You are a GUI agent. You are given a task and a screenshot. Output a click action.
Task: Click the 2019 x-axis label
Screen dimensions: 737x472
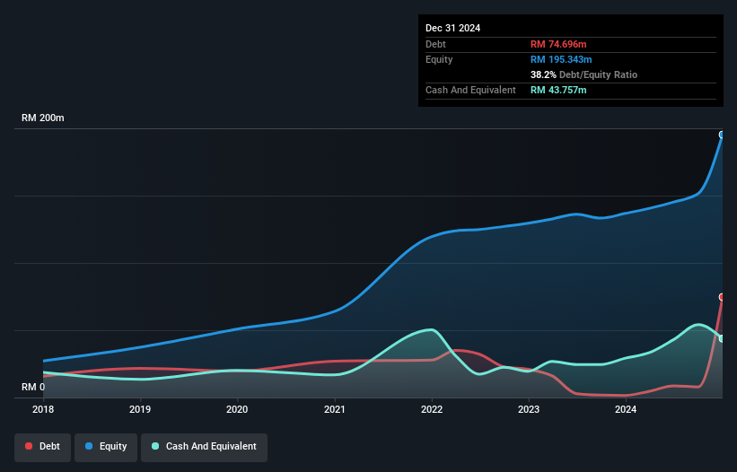click(140, 409)
